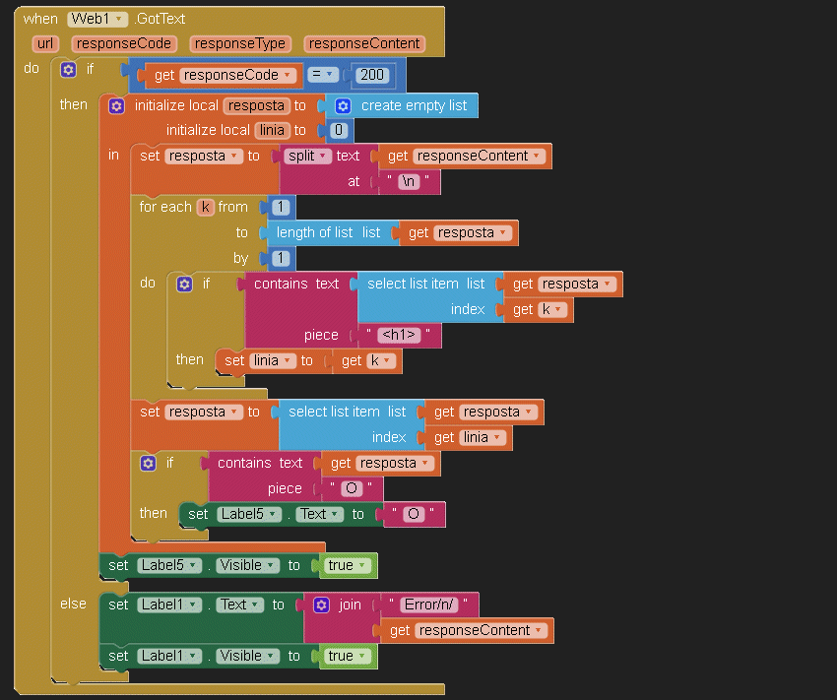Viewport: 837px width, 700px height.
Task: Click the k loop variable name
Action: coord(205,207)
